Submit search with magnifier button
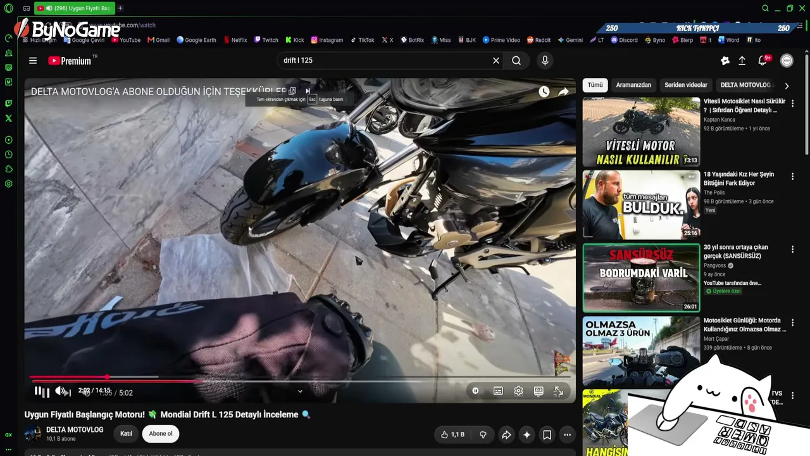The height and width of the screenshot is (456, 810). pos(516,61)
